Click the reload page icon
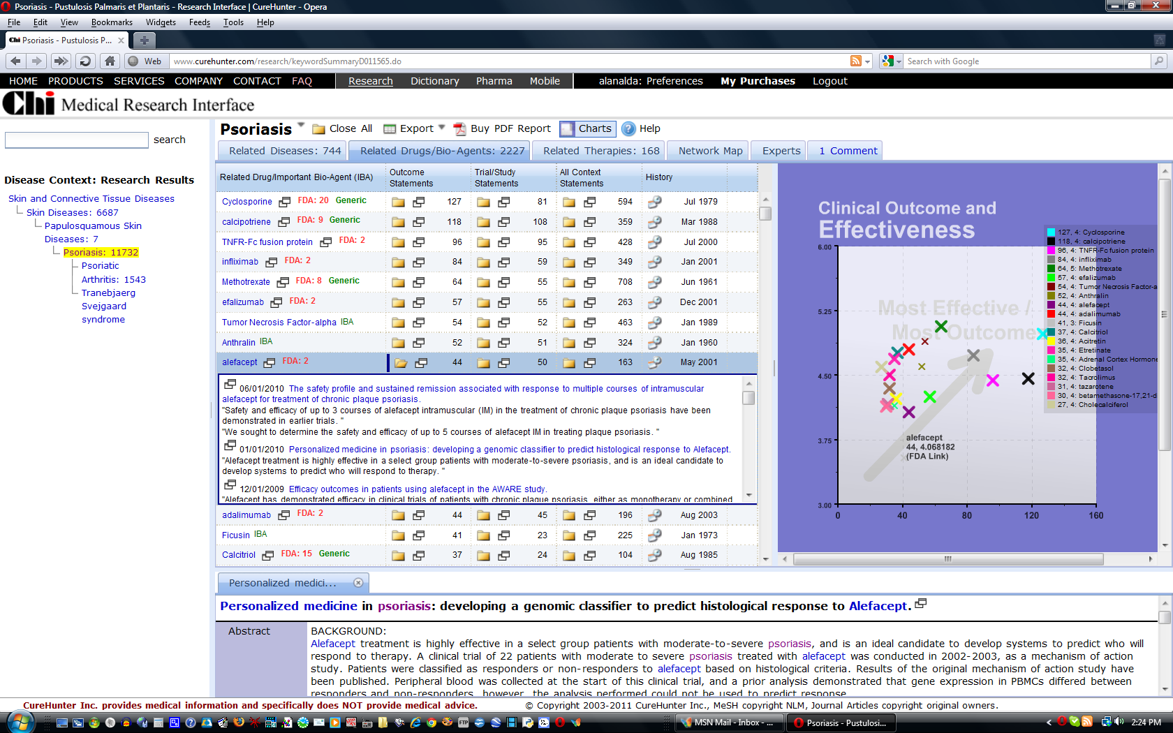 84,61
